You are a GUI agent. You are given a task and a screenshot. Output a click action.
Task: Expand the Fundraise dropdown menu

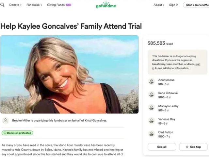pos(34,5)
